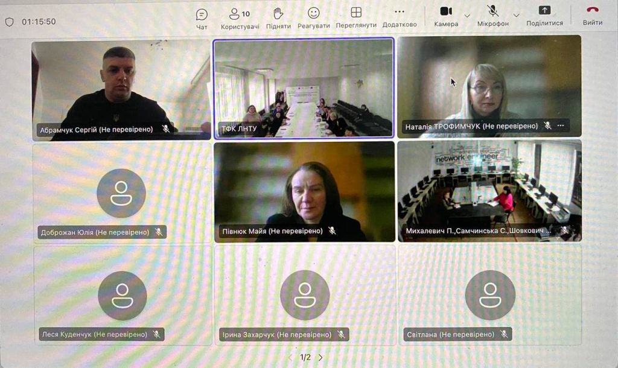Select the ТФК ЛНТУ video tile
The width and height of the screenshot is (618, 368).
(304, 89)
